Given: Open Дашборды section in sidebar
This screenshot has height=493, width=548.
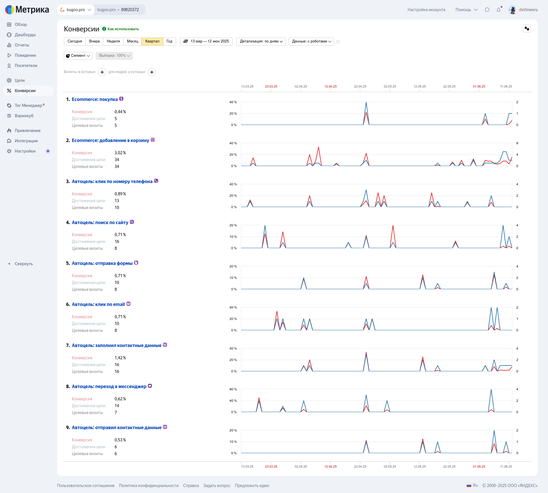Looking at the screenshot, I should click(x=25, y=35).
